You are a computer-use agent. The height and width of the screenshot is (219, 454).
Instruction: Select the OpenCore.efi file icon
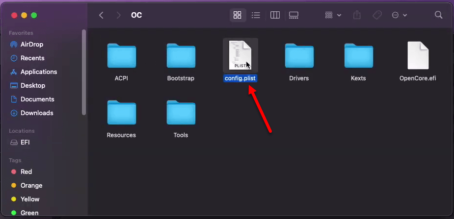click(x=418, y=55)
